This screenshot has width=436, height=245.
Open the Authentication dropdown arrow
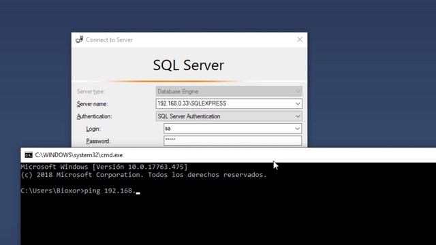(298, 116)
